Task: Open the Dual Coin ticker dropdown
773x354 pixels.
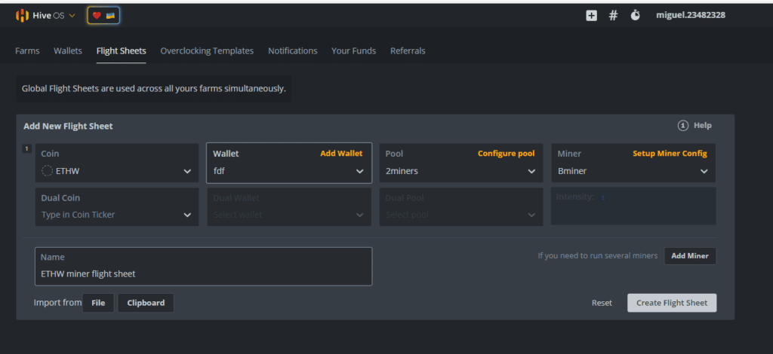Action: (117, 206)
